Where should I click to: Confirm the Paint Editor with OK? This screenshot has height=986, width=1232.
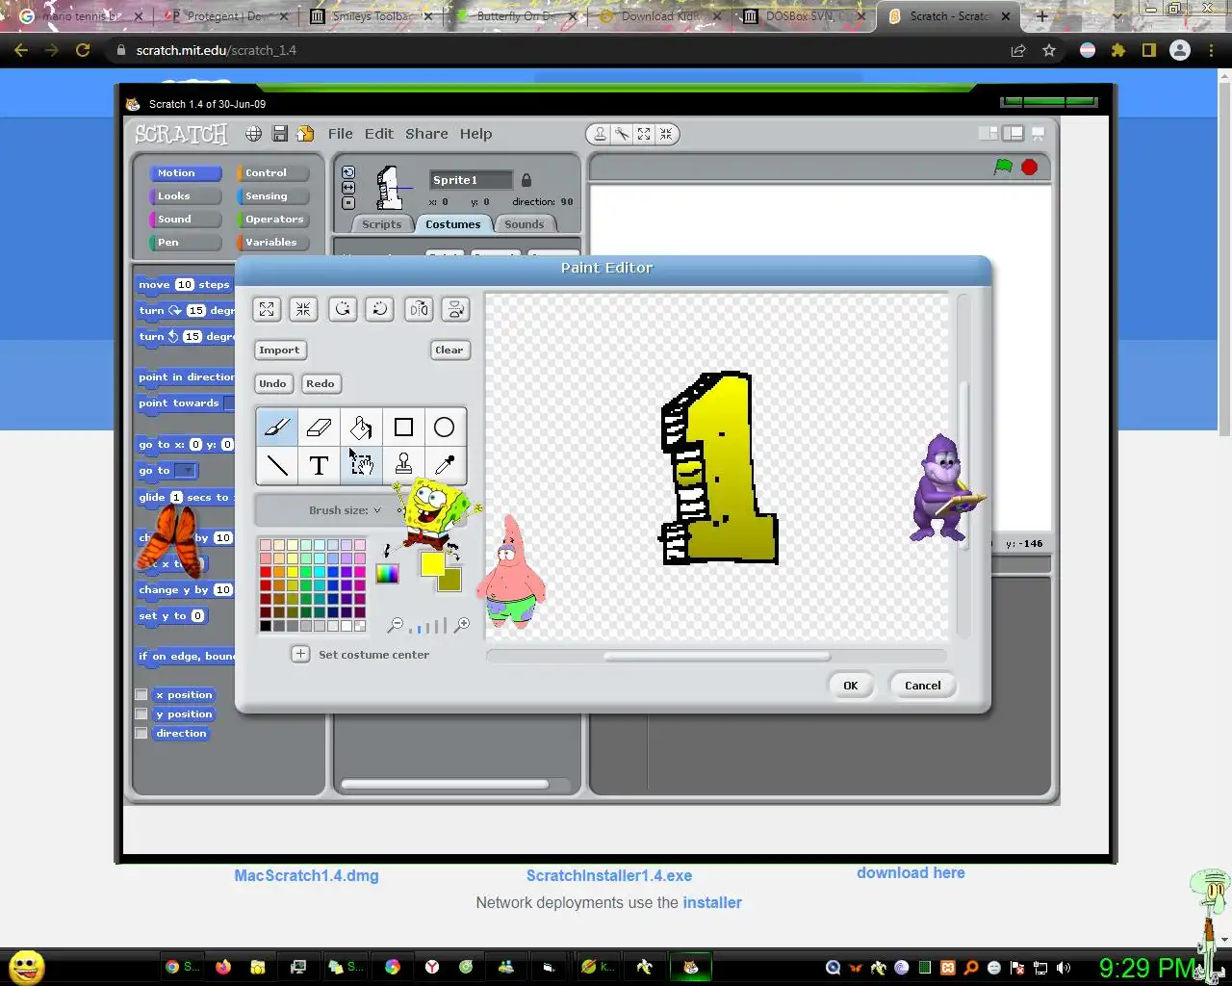click(x=851, y=686)
